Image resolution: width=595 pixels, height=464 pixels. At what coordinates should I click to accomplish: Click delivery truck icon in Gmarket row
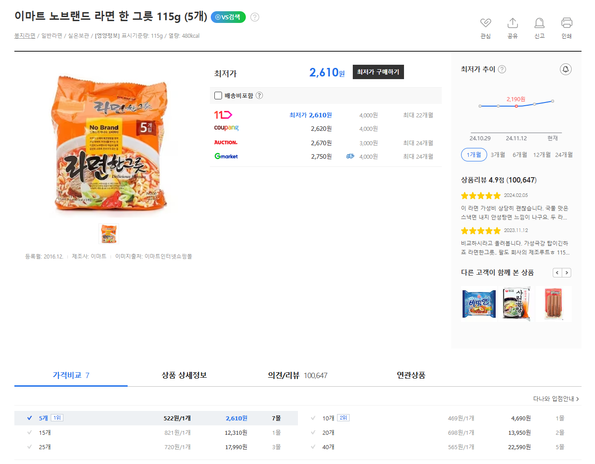pyautogui.click(x=350, y=156)
